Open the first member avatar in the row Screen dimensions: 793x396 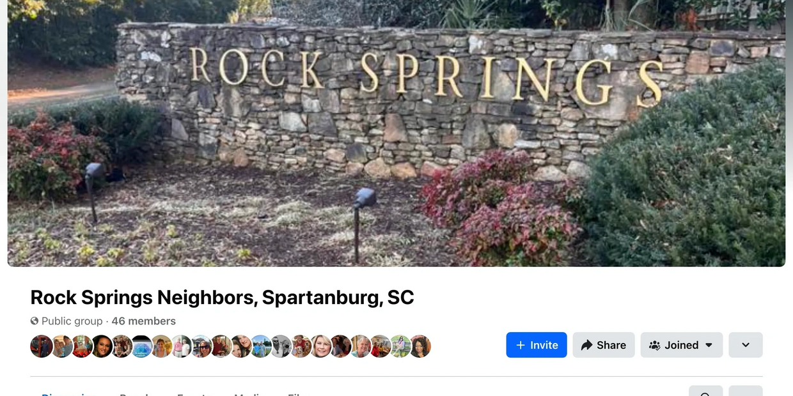[x=42, y=346]
